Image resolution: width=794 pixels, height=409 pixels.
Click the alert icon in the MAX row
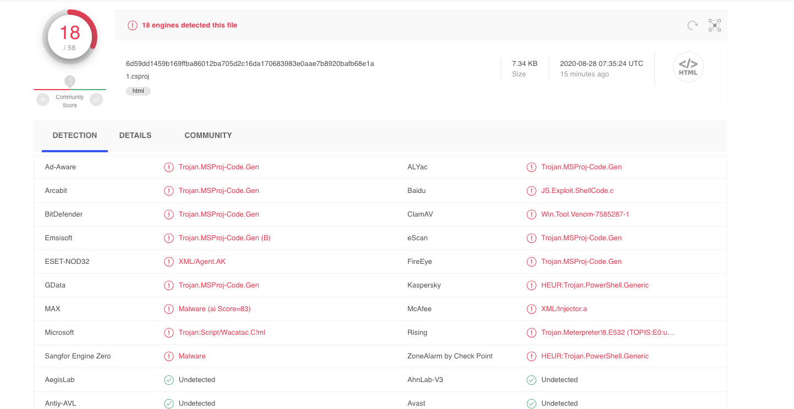tap(169, 309)
